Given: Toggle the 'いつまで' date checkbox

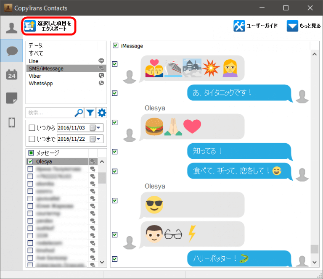Looking at the screenshot, I should 32,139.
